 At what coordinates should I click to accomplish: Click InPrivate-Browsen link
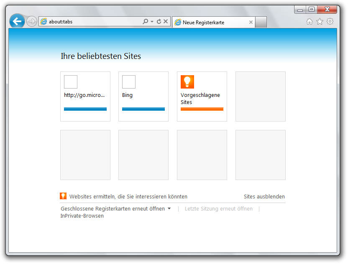click(x=82, y=216)
